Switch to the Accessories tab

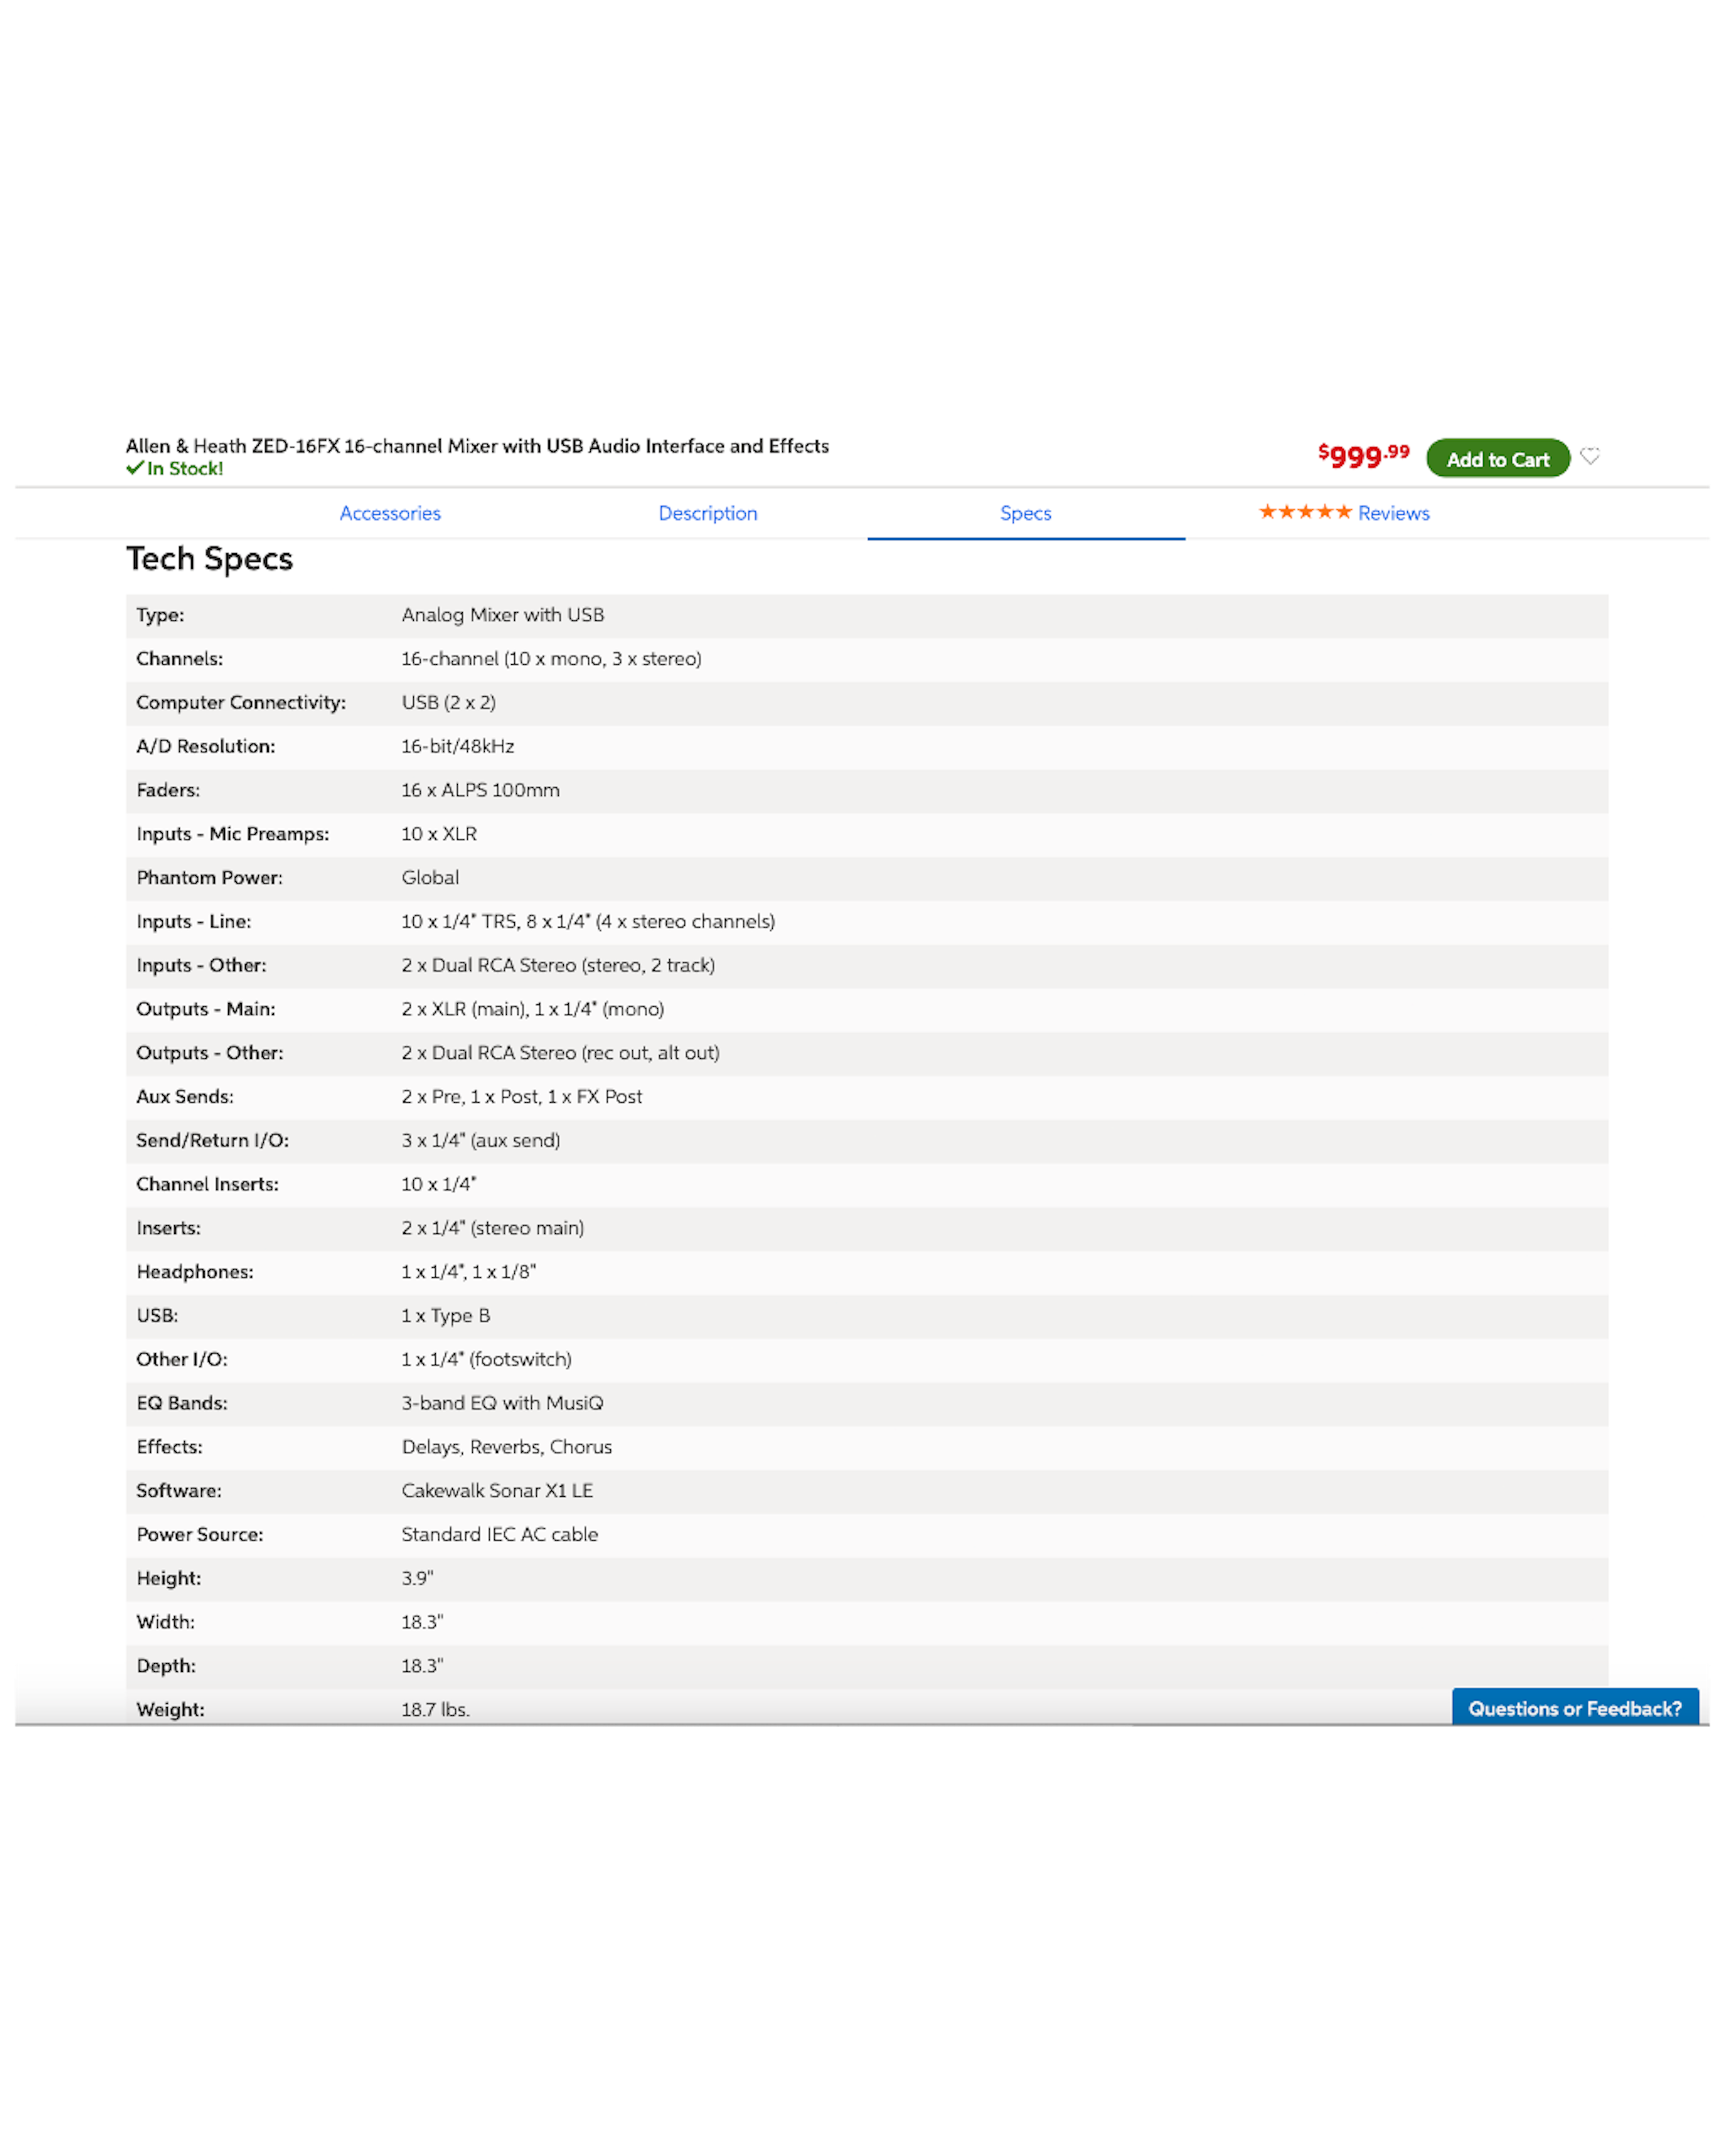pyautogui.click(x=390, y=513)
